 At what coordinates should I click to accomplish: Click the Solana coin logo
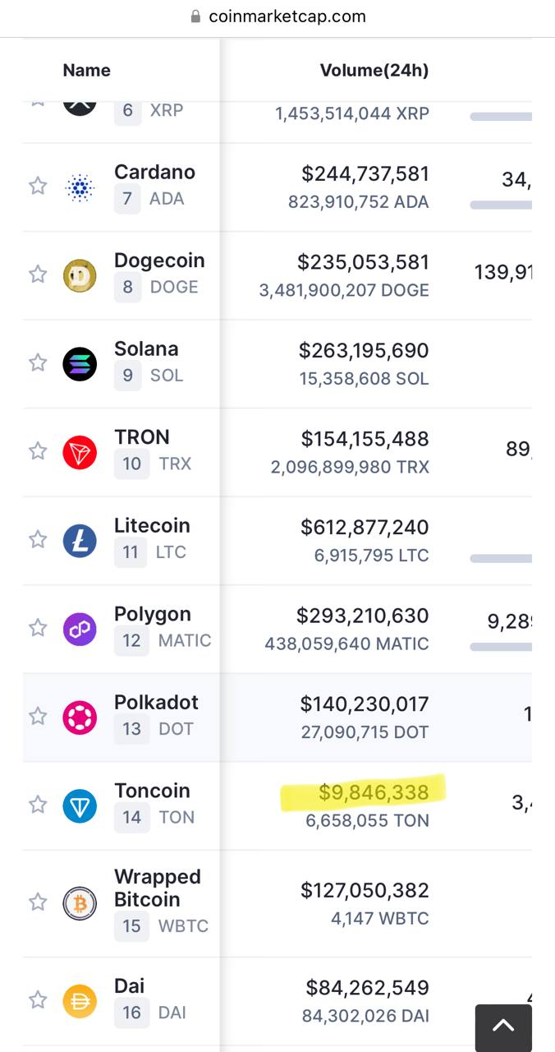[x=80, y=363]
